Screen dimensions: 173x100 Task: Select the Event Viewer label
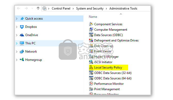103,51
